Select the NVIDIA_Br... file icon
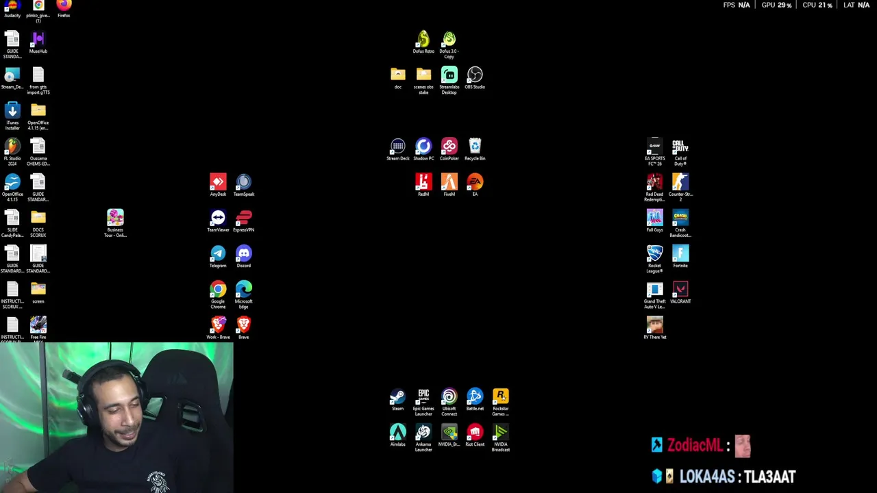Viewport: 877px width, 493px height. tap(449, 435)
